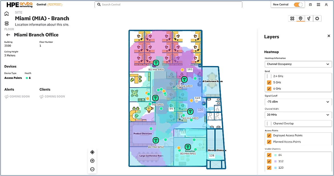Uncheck the 5 GHz band

269,82
